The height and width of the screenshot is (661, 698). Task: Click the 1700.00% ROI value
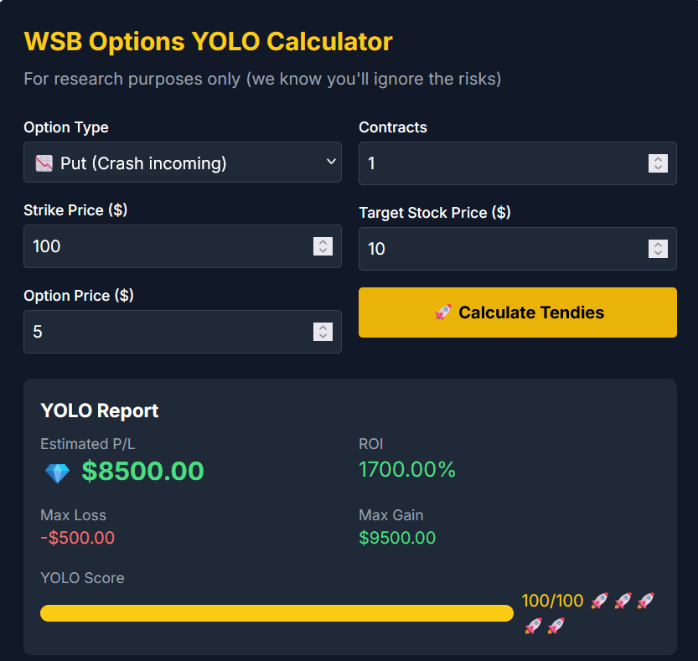click(407, 470)
